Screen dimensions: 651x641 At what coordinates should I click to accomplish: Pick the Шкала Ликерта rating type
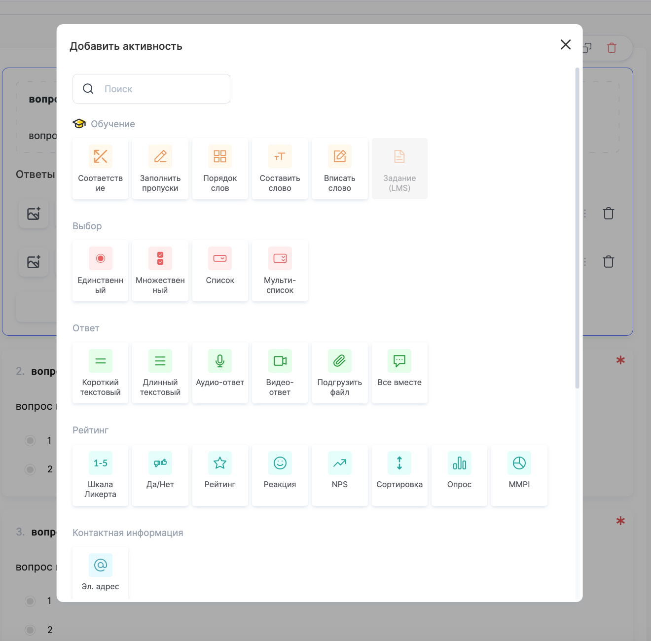(x=100, y=475)
